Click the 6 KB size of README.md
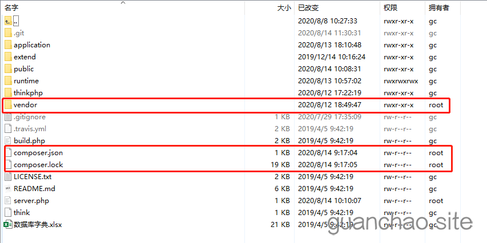The height and width of the screenshot is (243, 487). 283,189
